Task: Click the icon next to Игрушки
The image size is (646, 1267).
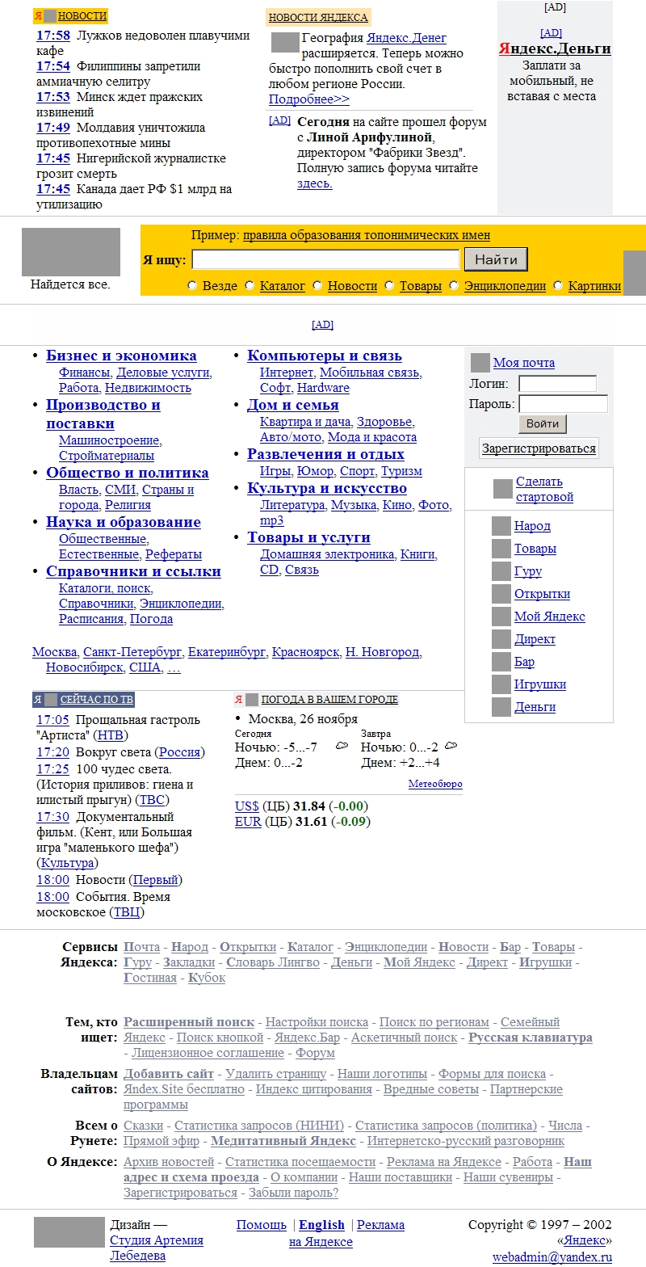Action: click(501, 685)
